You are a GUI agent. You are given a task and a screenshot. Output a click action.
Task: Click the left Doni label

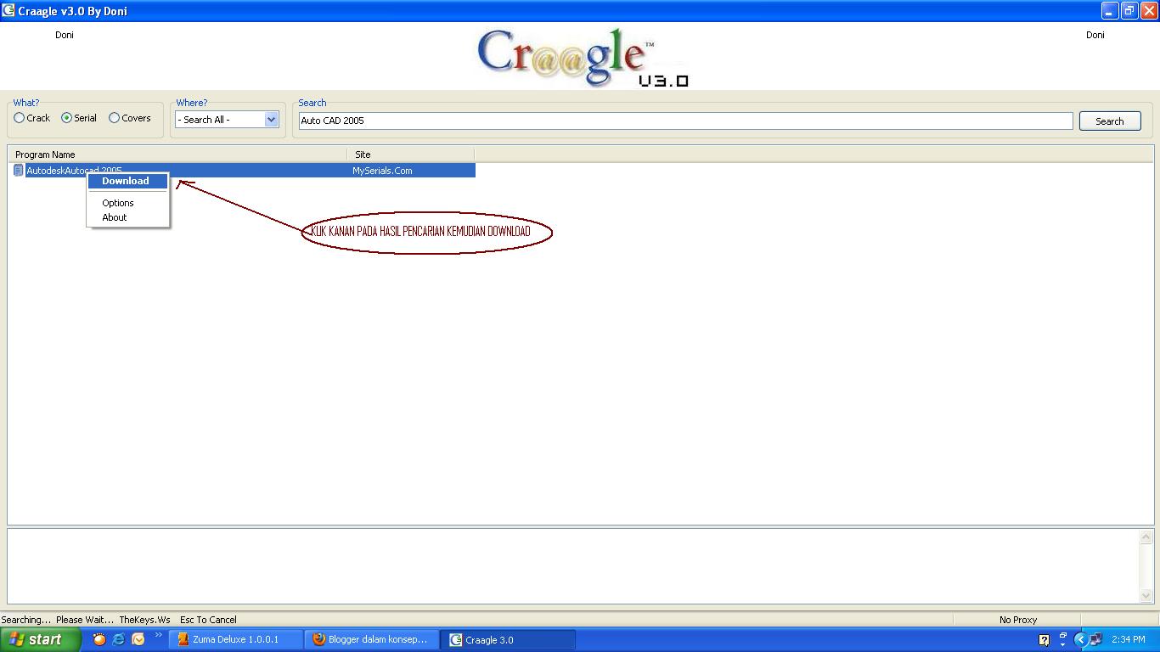point(65,35)
